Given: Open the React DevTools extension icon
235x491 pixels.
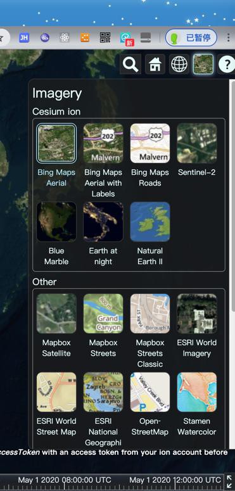Looking at the screenshot, I should pos(65,38).
